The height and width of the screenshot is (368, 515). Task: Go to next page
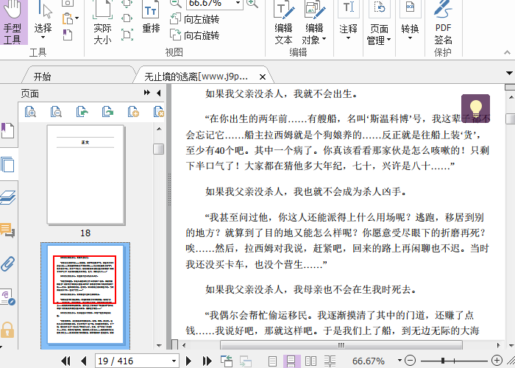(188, 361)
